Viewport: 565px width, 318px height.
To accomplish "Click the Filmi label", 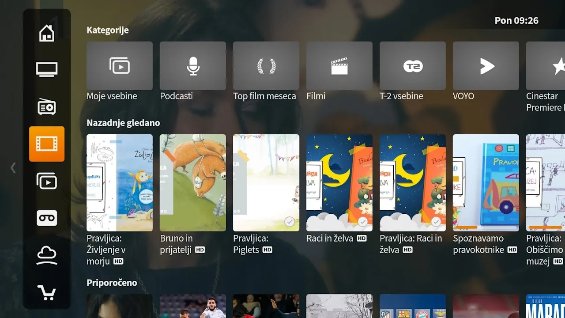I will pyautogui.click(x=316, y=96).
